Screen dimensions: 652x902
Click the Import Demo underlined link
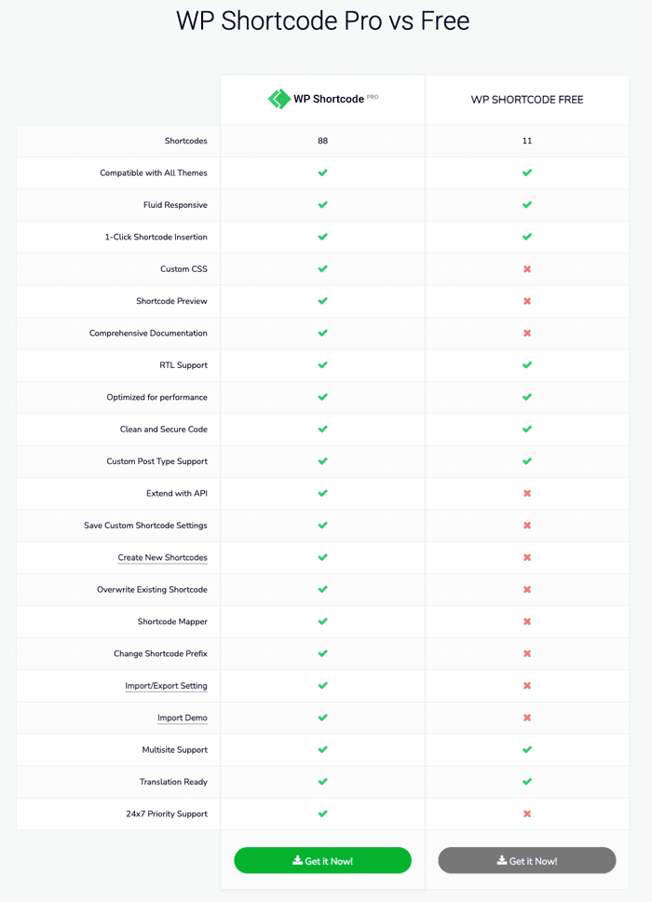183,717
